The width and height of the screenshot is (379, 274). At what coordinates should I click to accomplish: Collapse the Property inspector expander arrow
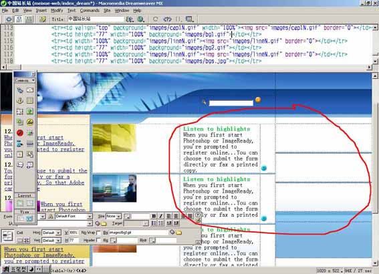point(198,242)
